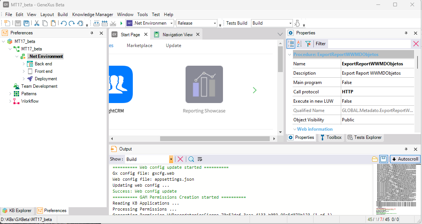Screen dimensions: 422x224
Task: Click the Call protocol HTTP value
Action: click(377, 92)
